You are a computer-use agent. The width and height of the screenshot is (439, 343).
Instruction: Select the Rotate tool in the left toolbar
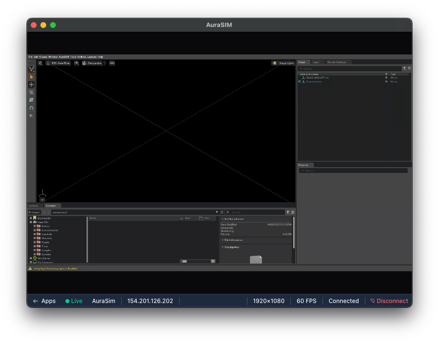(x=31, y=92)
